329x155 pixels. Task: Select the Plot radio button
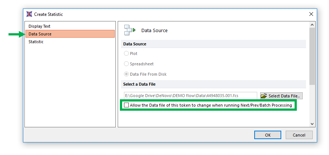tap(127, 54)
